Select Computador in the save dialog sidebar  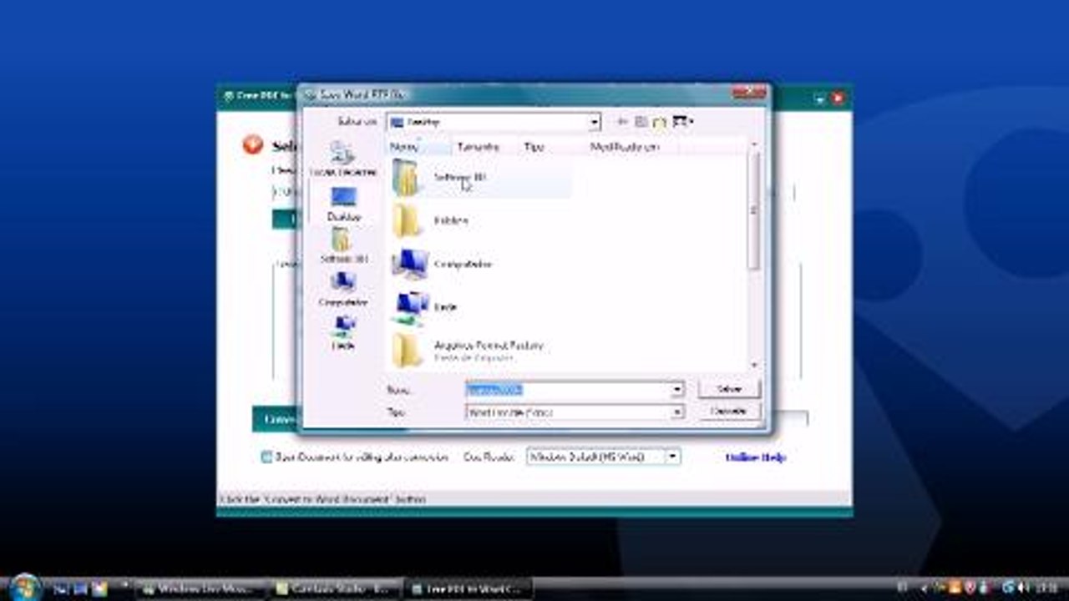(x=343, y=290)
